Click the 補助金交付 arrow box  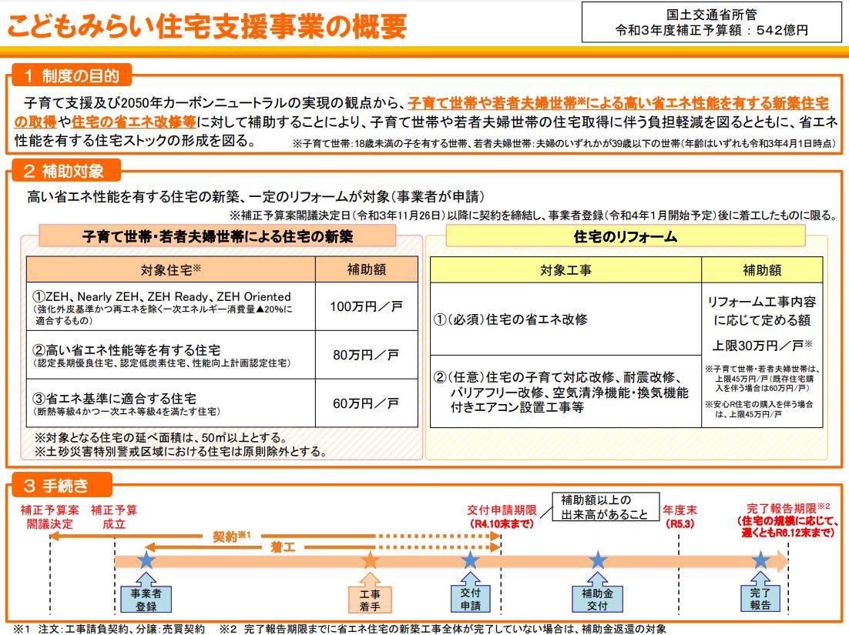tap(598, 597)
